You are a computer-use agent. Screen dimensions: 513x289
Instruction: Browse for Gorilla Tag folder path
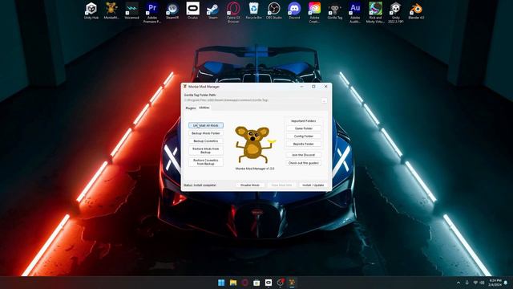(x=324, y=100)
